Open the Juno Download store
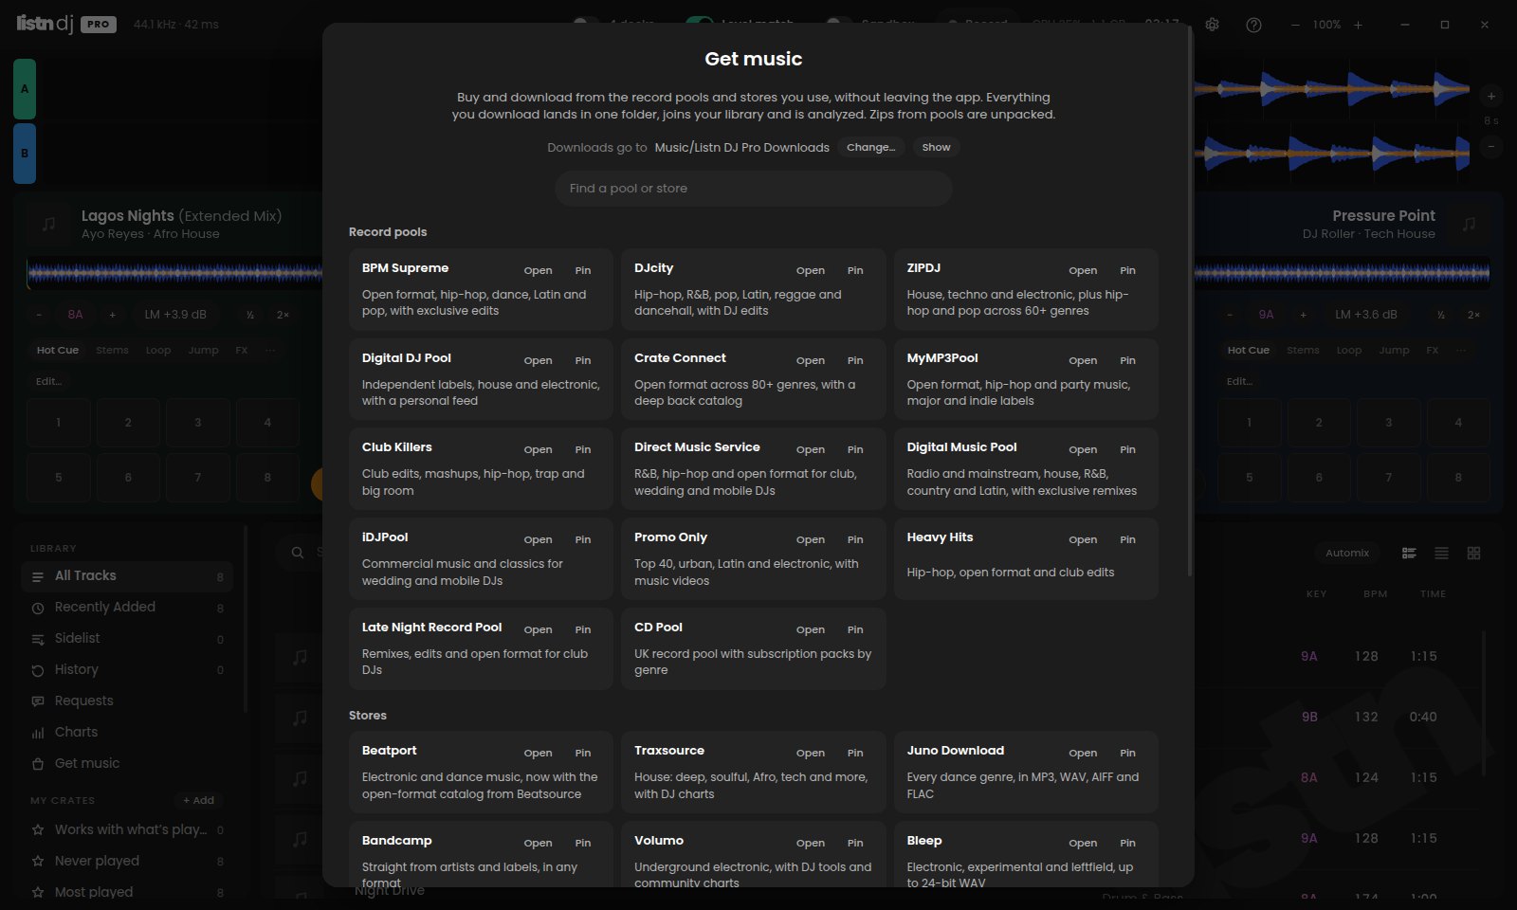 (x=1083, y=753)
